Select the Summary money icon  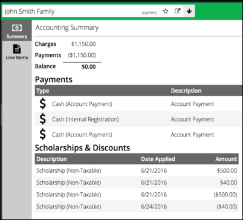(x=17, y=28)
